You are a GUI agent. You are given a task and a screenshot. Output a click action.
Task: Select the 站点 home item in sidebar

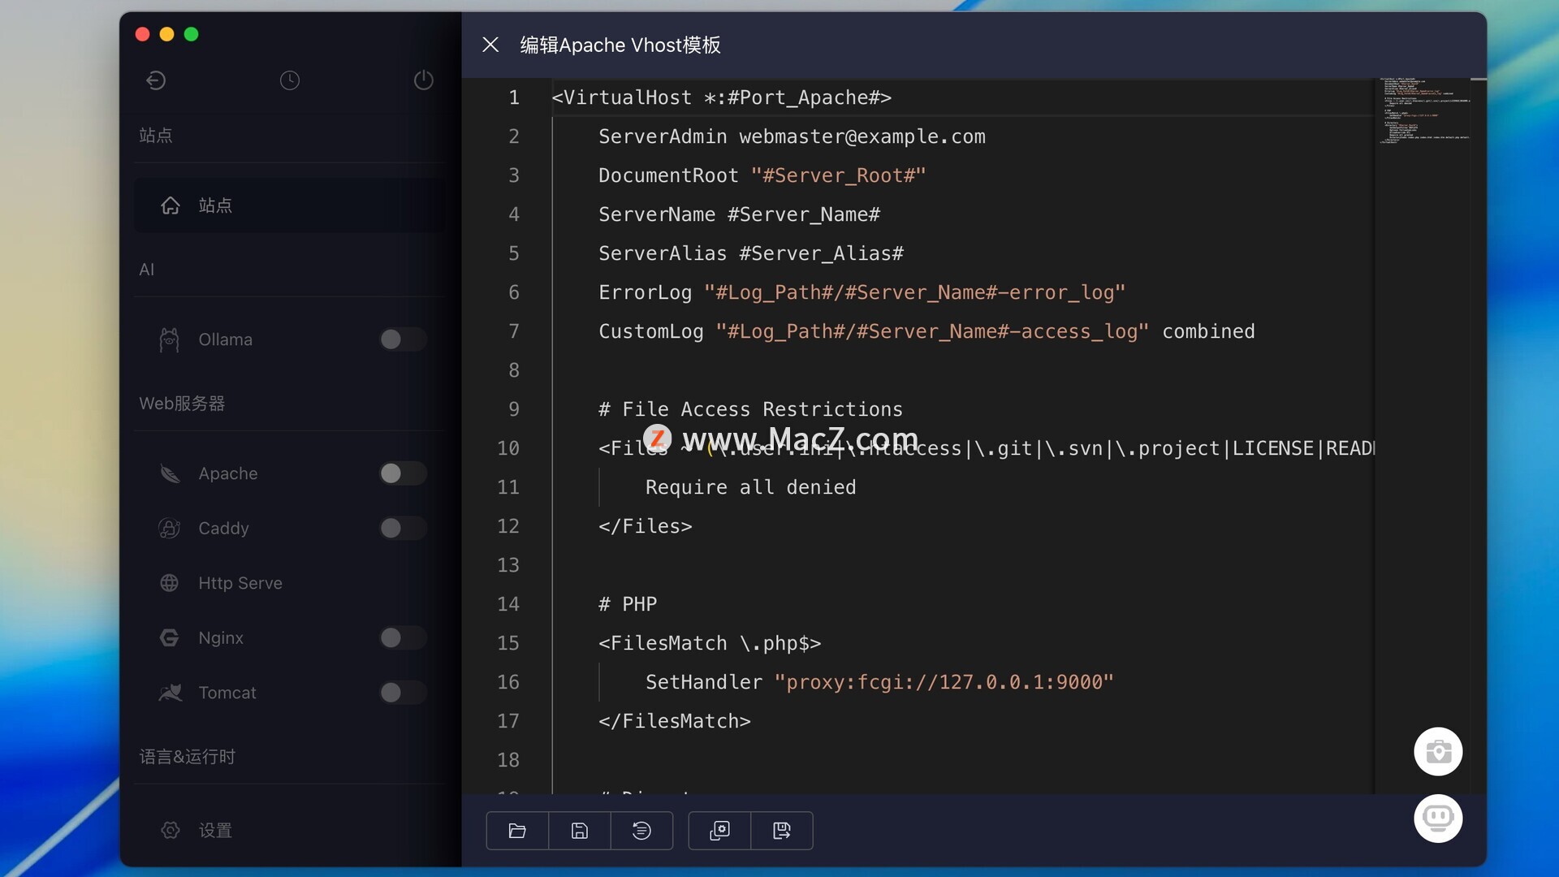pyautogui.click(x=289, y=205)
